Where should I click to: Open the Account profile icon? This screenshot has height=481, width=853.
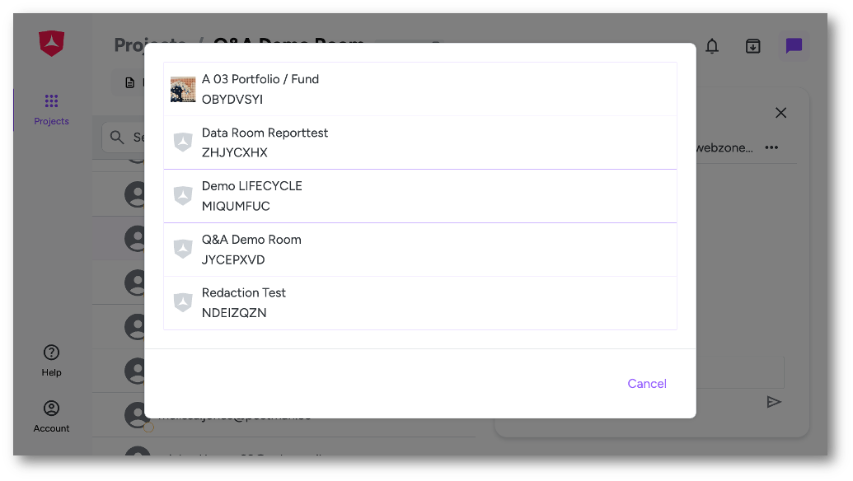51,409
